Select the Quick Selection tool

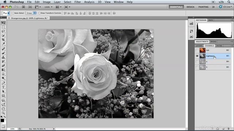3,36
